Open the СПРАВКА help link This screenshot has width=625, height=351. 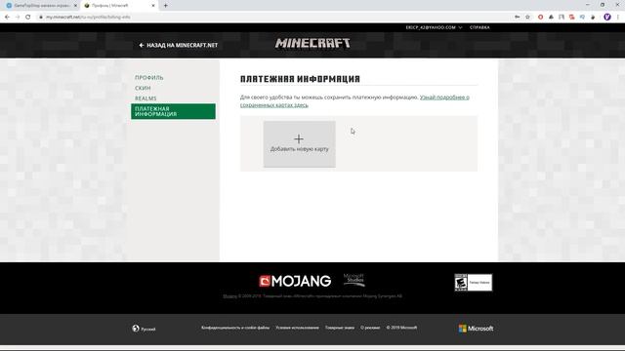tap(479, 27)
